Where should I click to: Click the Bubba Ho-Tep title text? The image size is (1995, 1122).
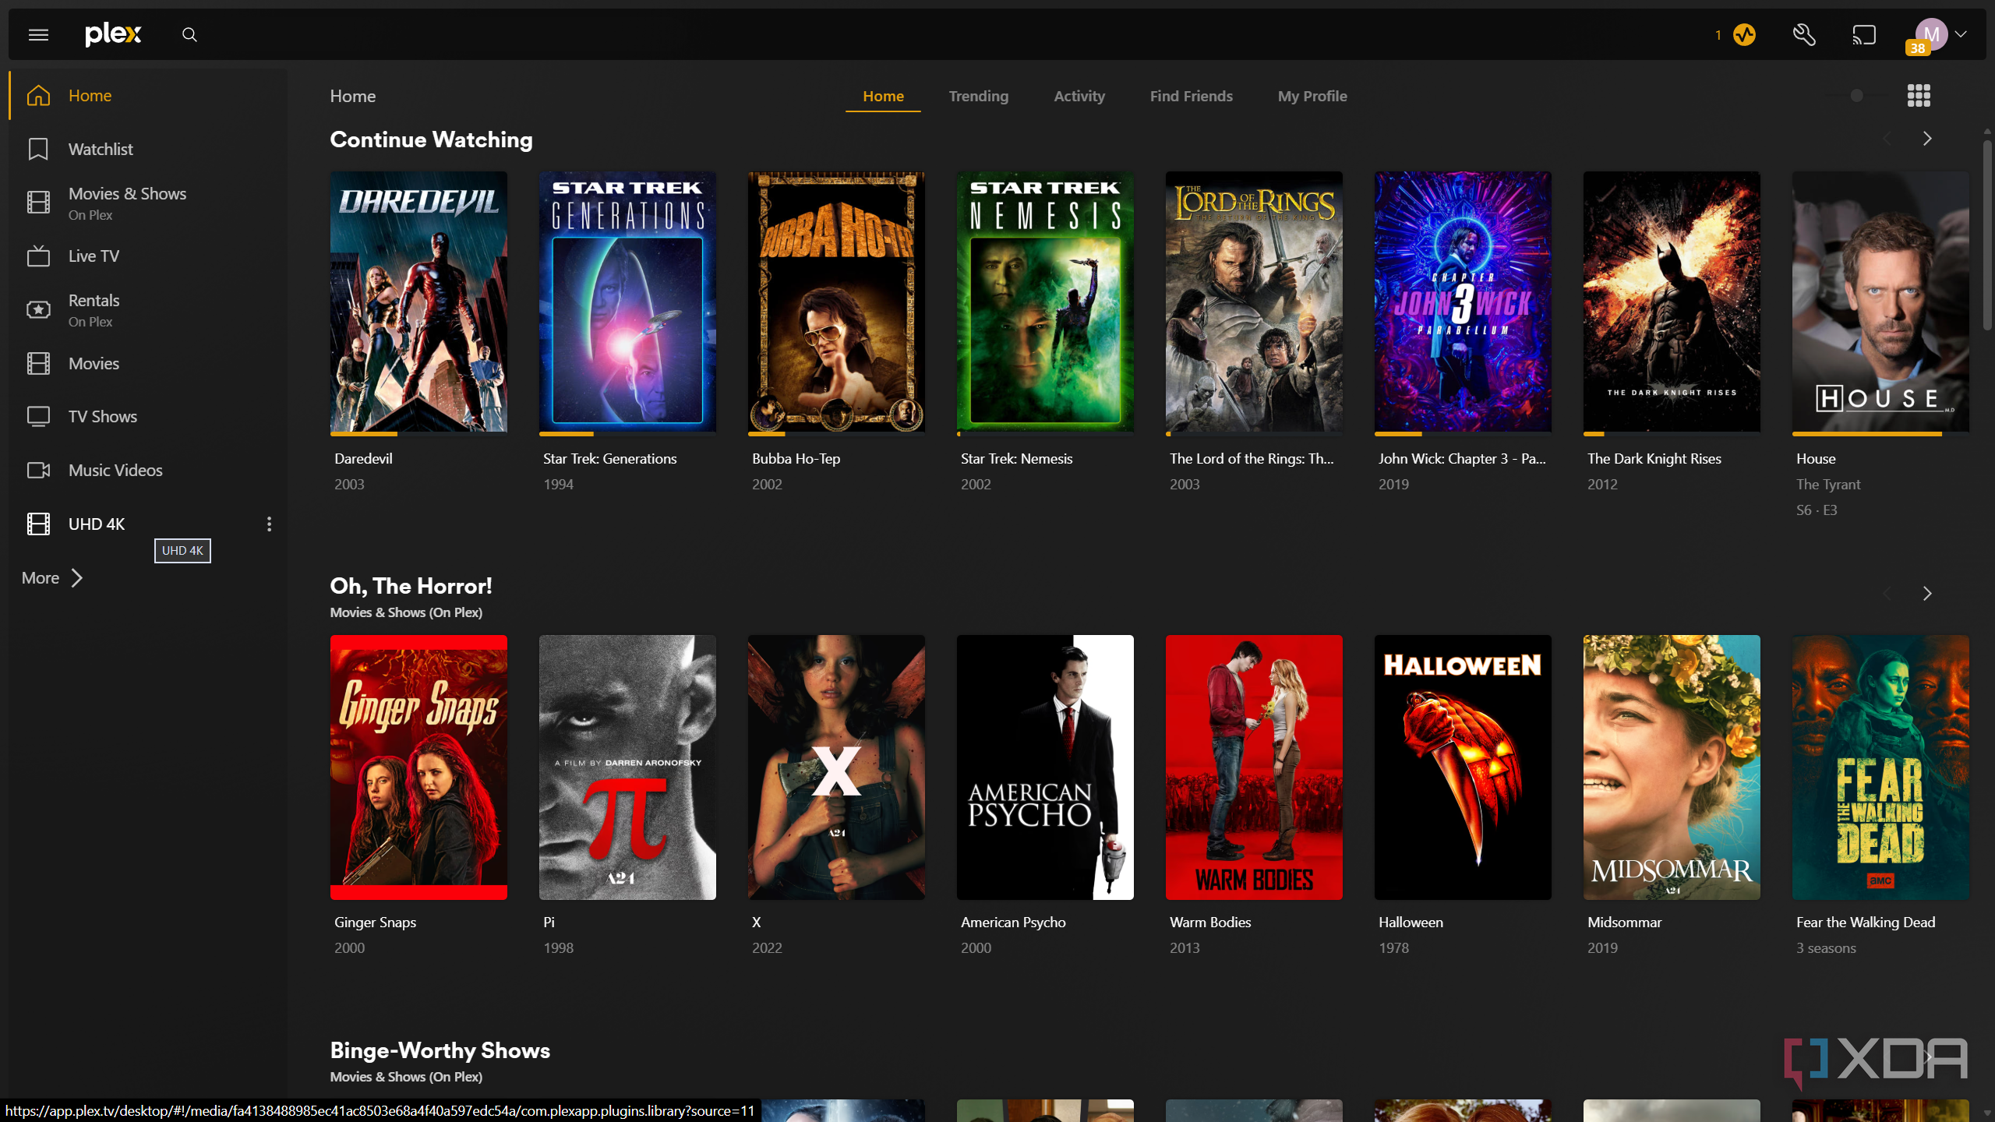click(x=796, y=459)
